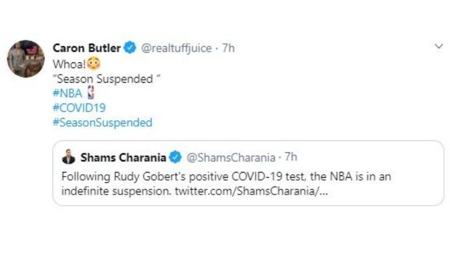Click the Shams Charania display name
Viewport: 450px width, 253px height.
point(123,158)
